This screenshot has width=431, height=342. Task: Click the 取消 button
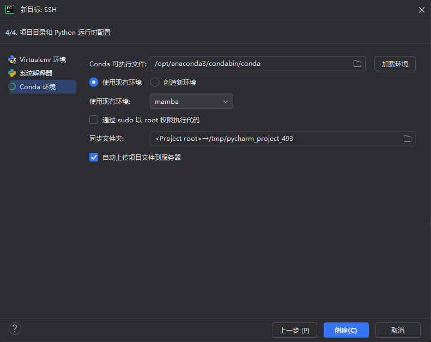click(x=398, y=330)
